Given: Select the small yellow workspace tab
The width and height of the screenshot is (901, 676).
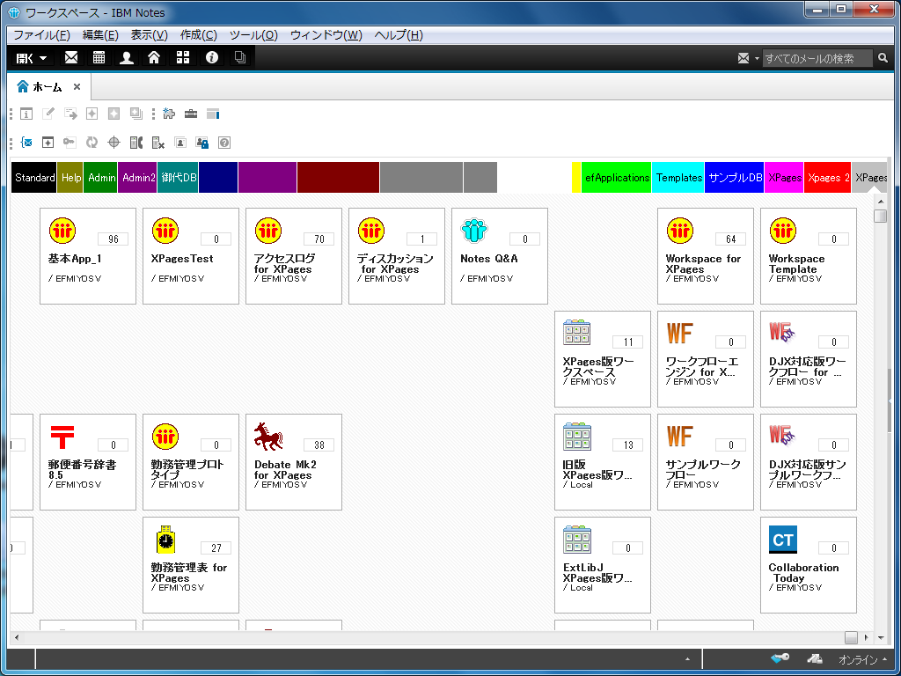Looking at the screenshot, I should point(576,178).
